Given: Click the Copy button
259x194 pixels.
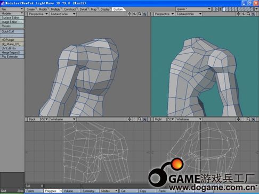Looking at the screenshot, I should coord(147,191).
